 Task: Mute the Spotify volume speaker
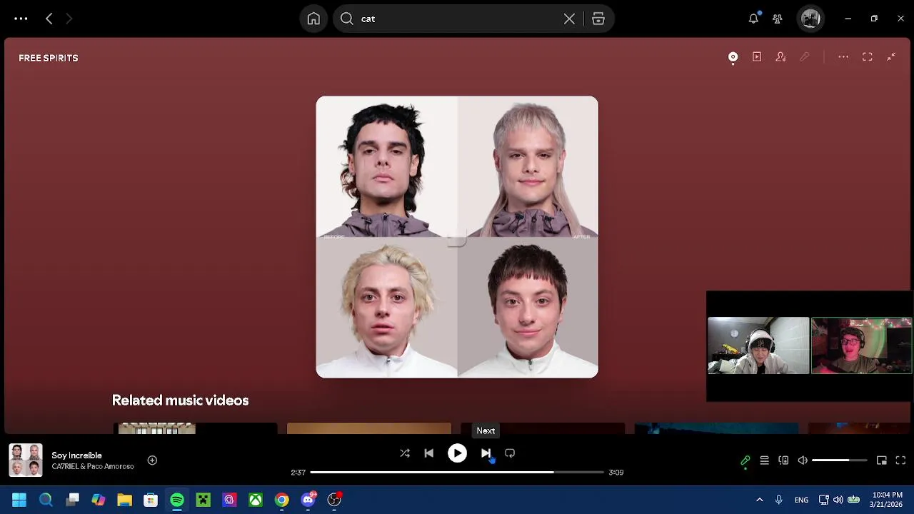803,460
